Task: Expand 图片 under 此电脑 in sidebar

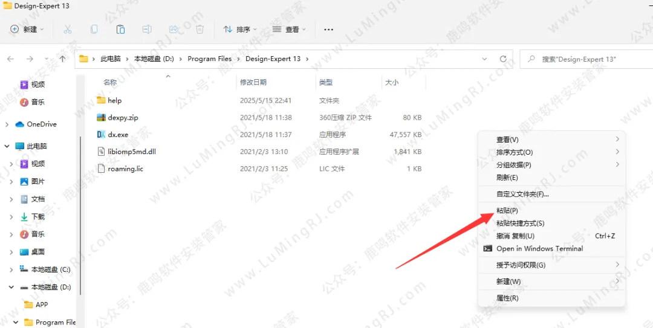Action: [x=11, y=181]
